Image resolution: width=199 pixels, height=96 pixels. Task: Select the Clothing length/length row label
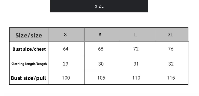pos(29,64)
